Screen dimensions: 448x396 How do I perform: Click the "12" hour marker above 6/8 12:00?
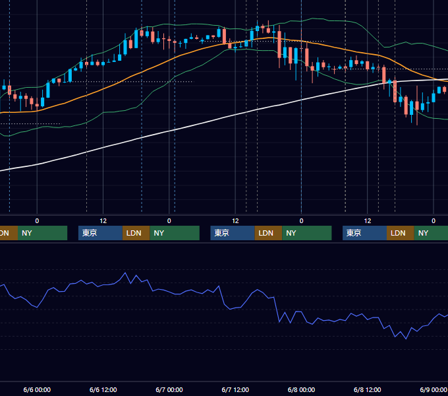tap(368, 221)
